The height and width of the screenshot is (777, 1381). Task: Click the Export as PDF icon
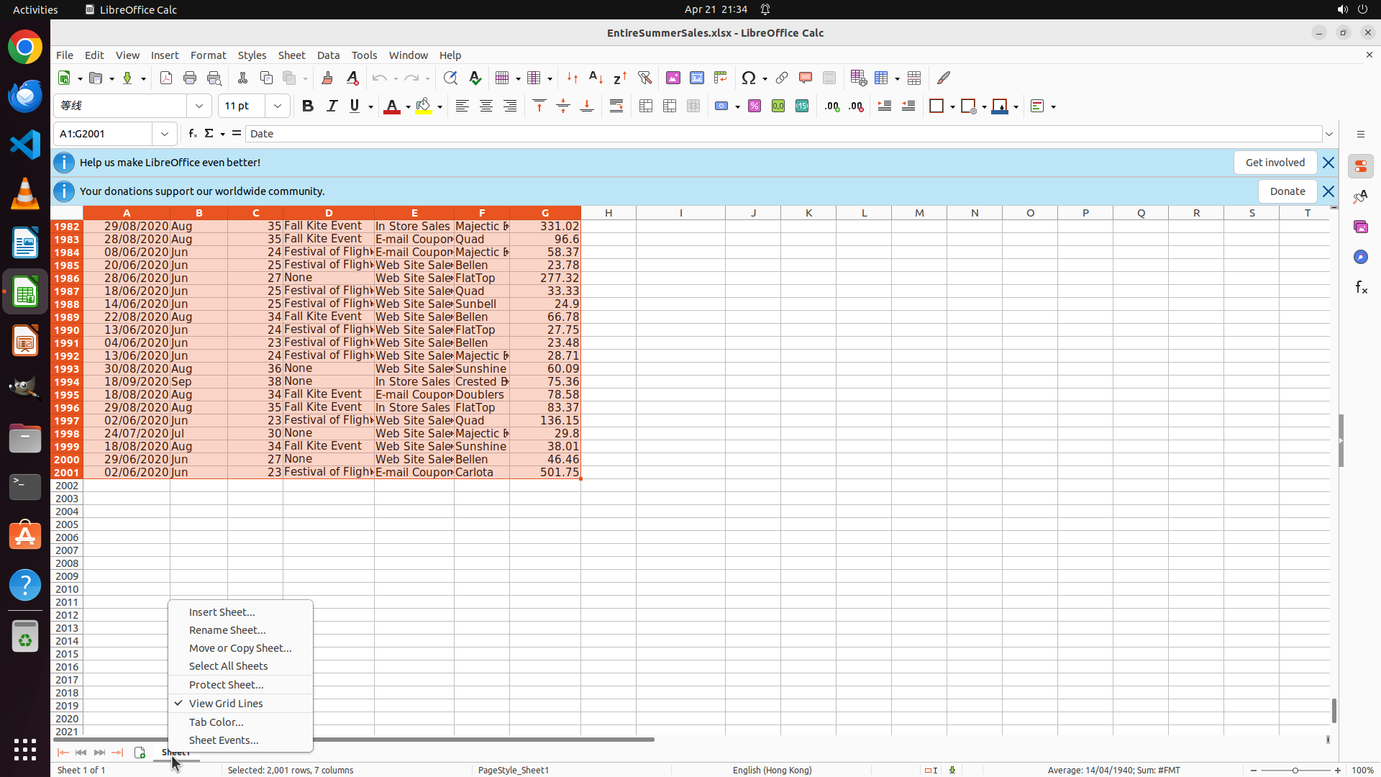(x=166, y=78)
